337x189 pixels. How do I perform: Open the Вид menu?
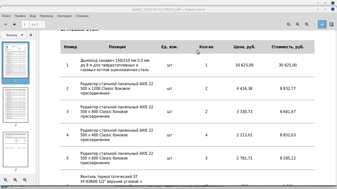coord(33,16)
